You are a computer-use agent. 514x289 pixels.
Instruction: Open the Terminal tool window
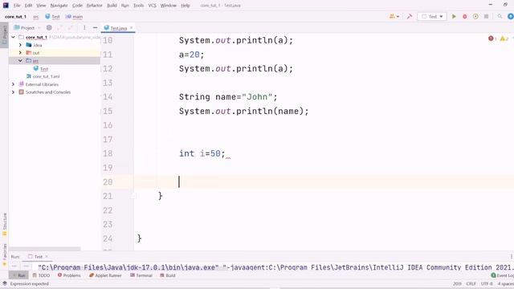click(141, 275)
